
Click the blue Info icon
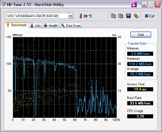coord(32,25)
